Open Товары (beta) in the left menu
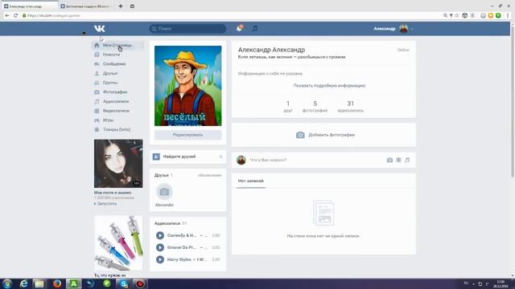 (117, 129)
